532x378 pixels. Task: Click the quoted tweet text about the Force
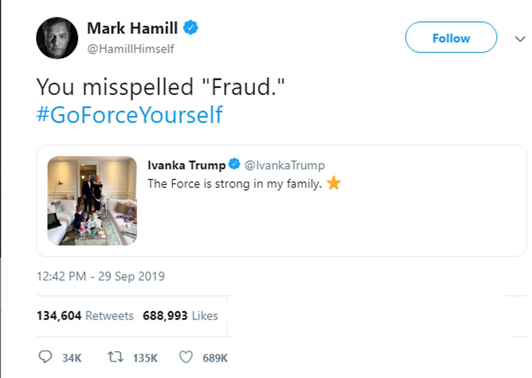235,184
